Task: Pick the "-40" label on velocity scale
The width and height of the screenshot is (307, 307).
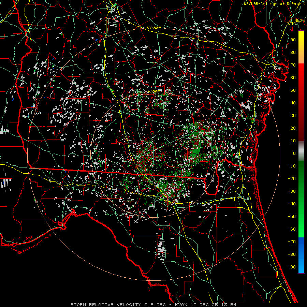Action: click(x=292, y=204)
